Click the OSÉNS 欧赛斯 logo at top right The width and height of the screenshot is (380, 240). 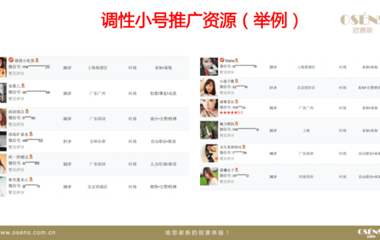(x=360, y=24)
